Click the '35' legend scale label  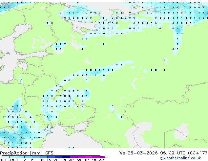(x=79, y=160)
